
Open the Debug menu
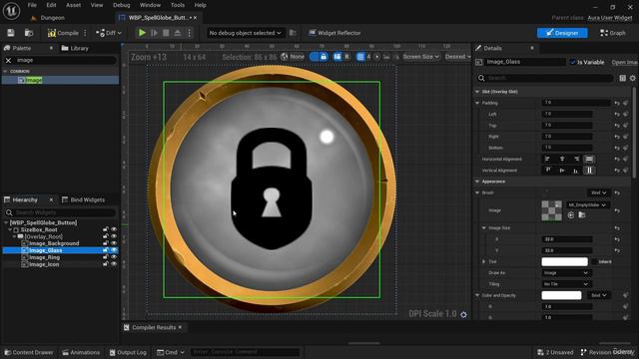(x=121, y=5)
